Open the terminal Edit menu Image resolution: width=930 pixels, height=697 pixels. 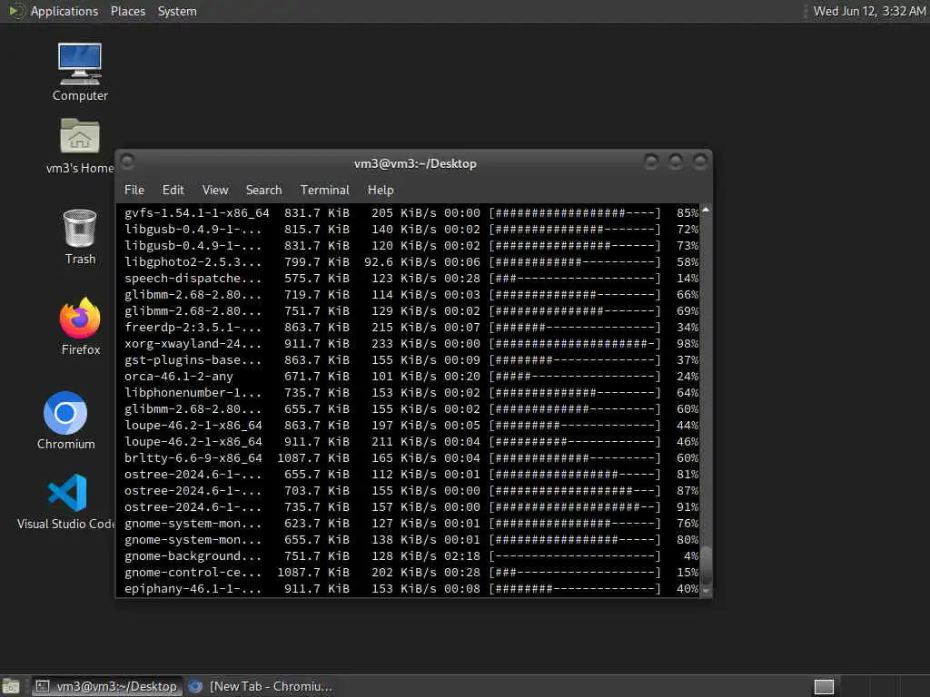(173, 190)
